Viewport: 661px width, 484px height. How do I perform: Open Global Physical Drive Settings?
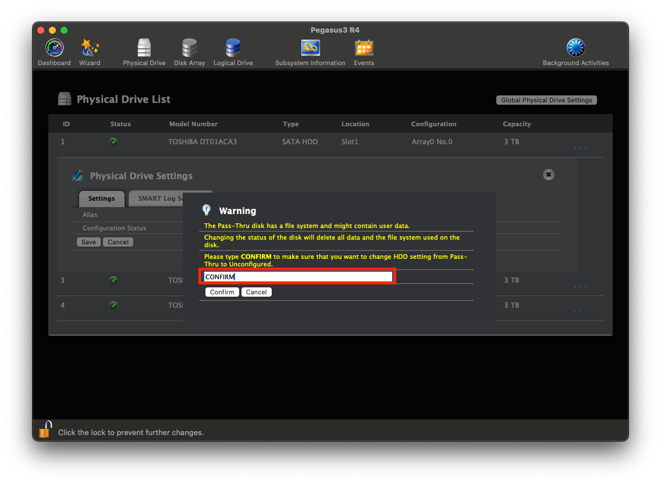click(546, 100)
